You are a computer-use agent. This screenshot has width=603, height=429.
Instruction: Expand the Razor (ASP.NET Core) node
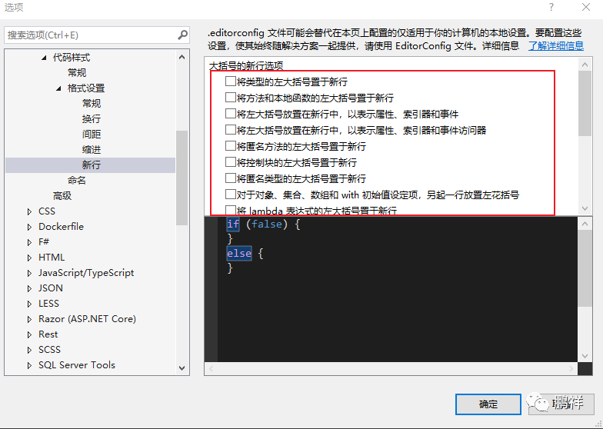[29, 319]
